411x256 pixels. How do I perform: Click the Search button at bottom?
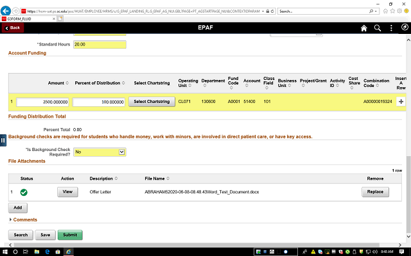[x=21, y=235]
